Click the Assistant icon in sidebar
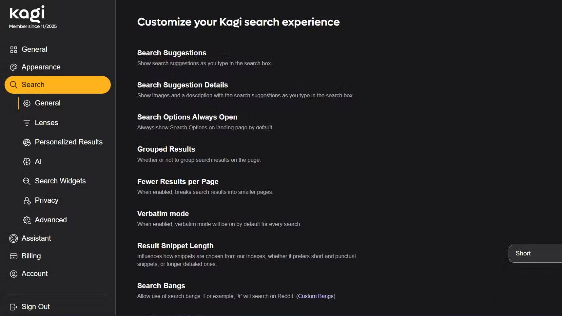The width and height of the screenshot is (562, 316). pos(13,238)
